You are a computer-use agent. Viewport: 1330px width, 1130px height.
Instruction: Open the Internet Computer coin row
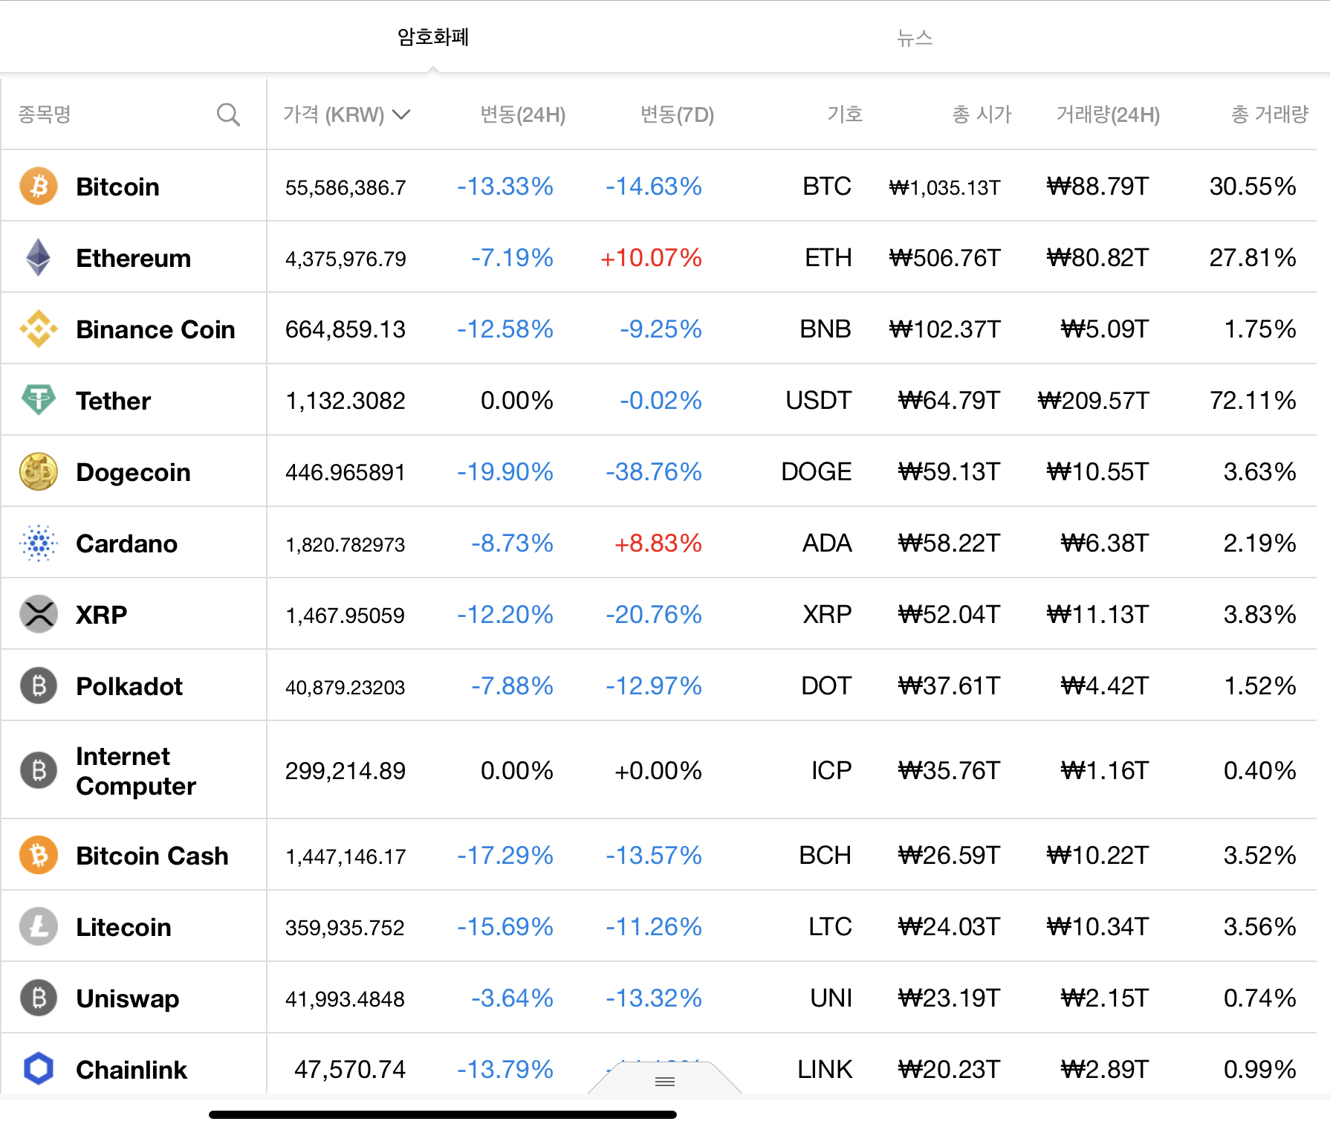pos(136,771)
